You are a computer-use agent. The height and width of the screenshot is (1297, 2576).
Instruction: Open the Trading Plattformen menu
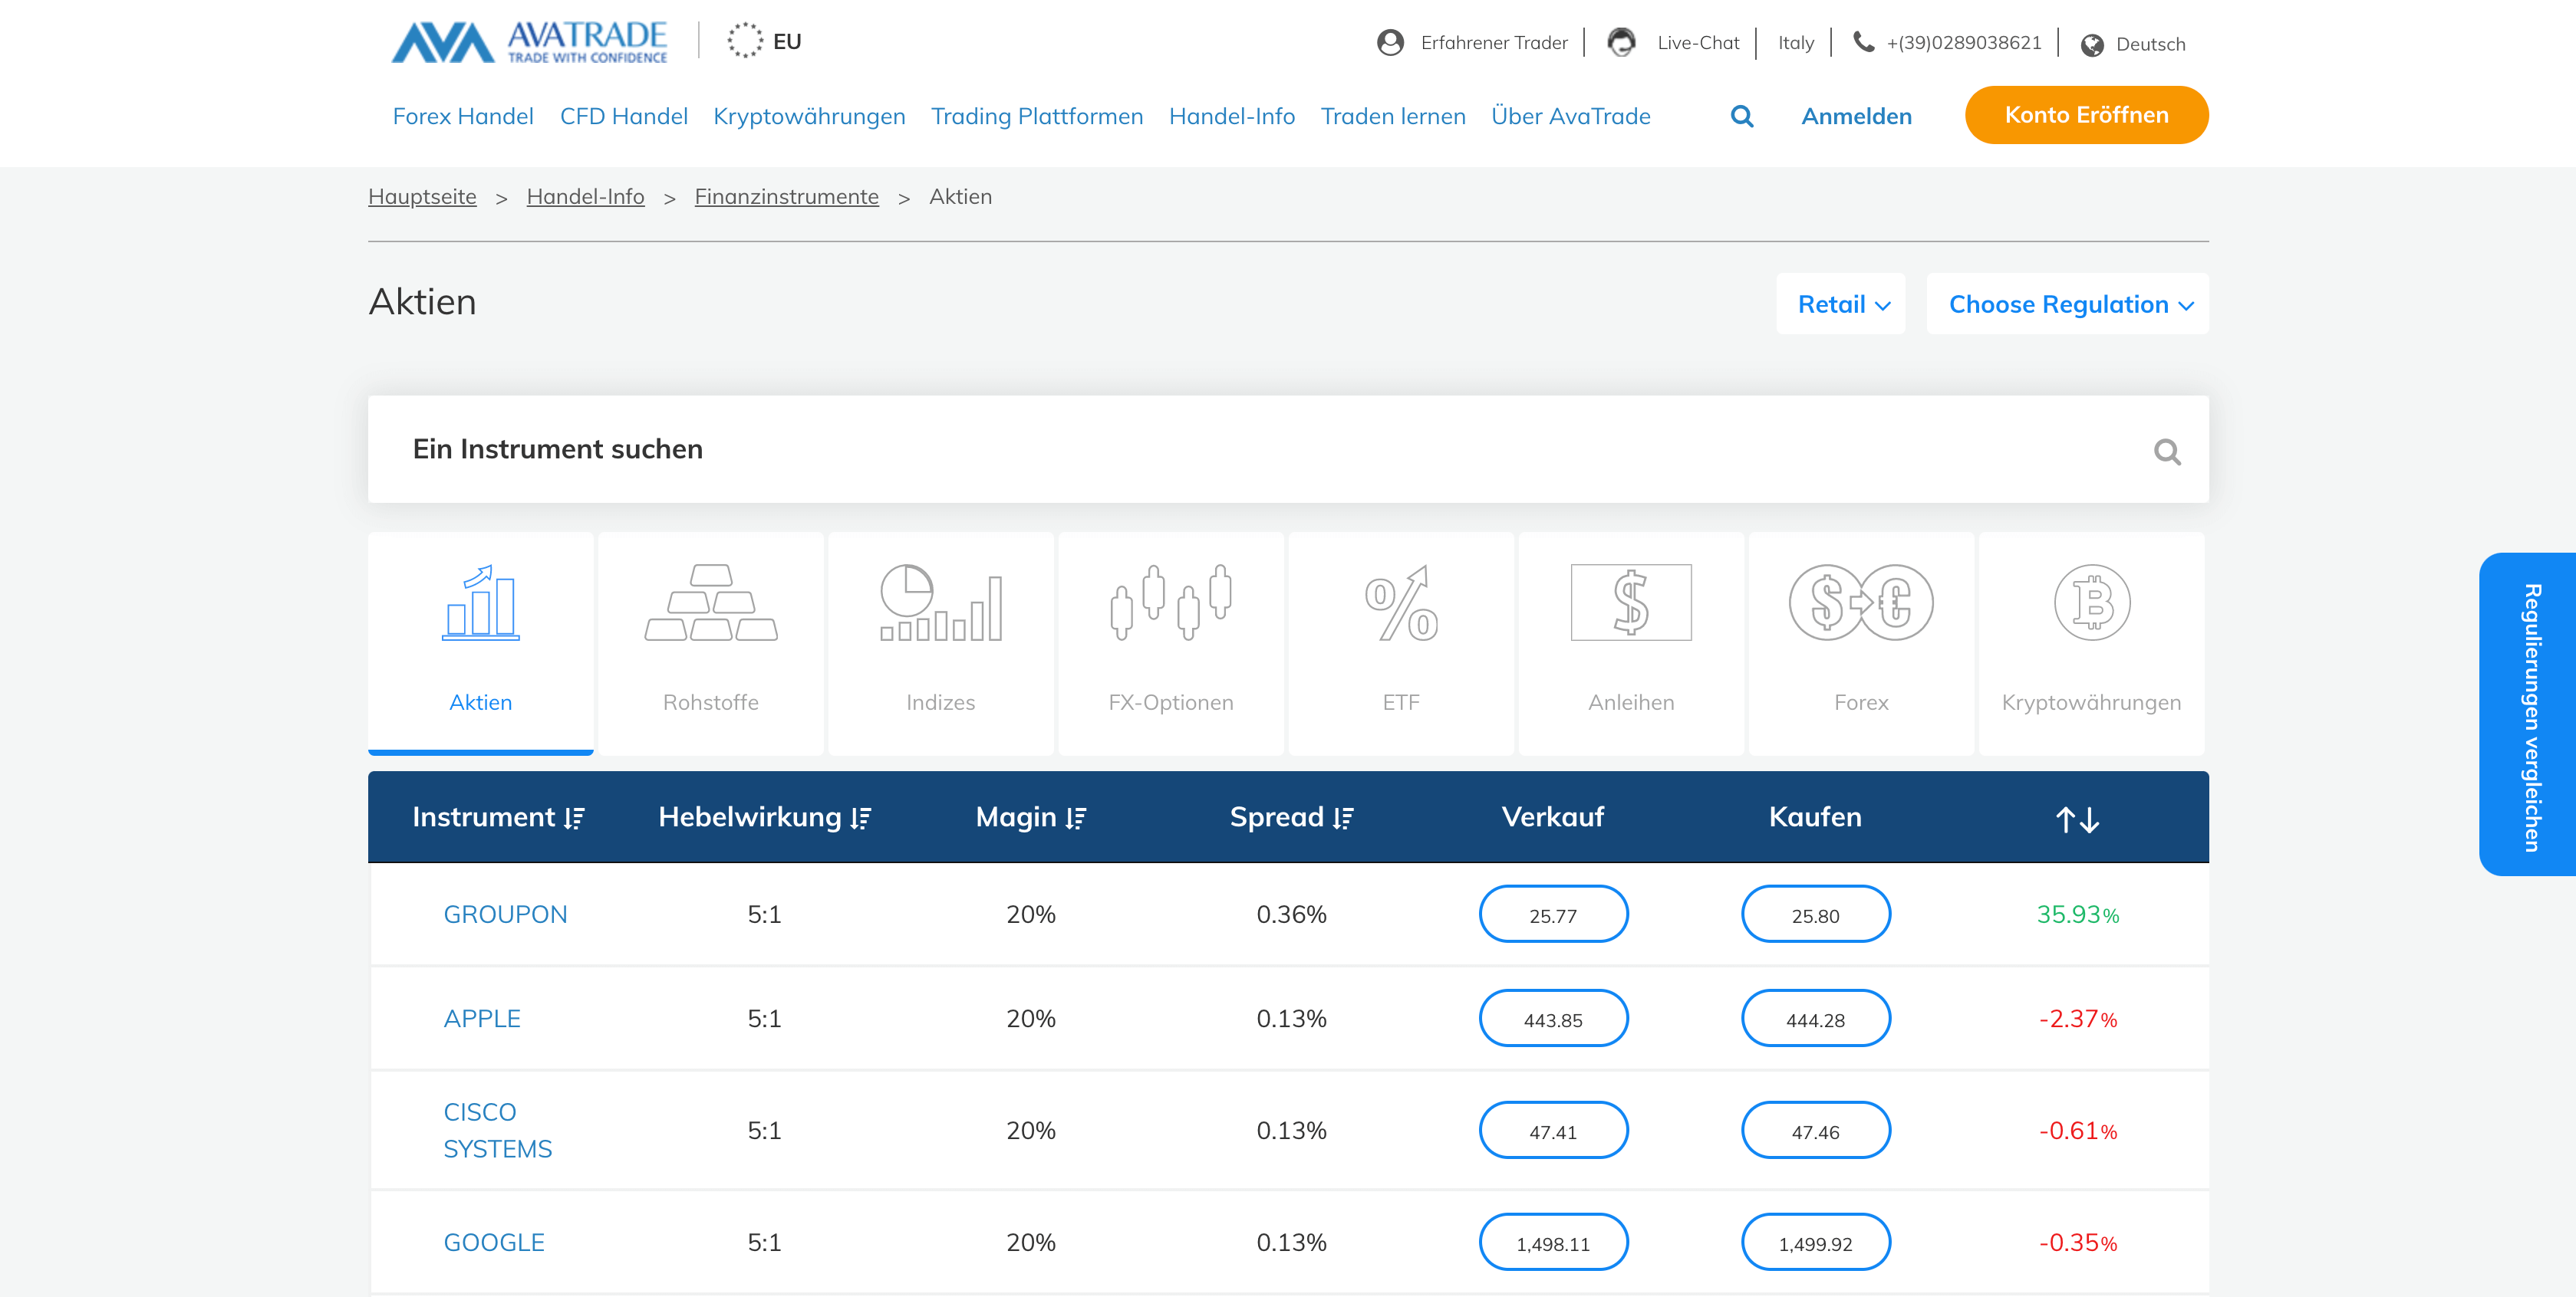pos(1037,117)
